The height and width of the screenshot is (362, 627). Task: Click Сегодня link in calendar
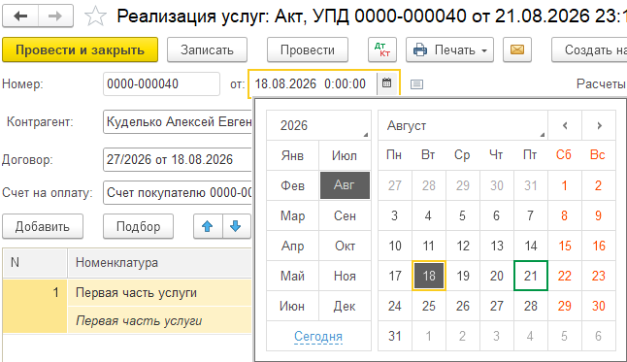point(318,337)
